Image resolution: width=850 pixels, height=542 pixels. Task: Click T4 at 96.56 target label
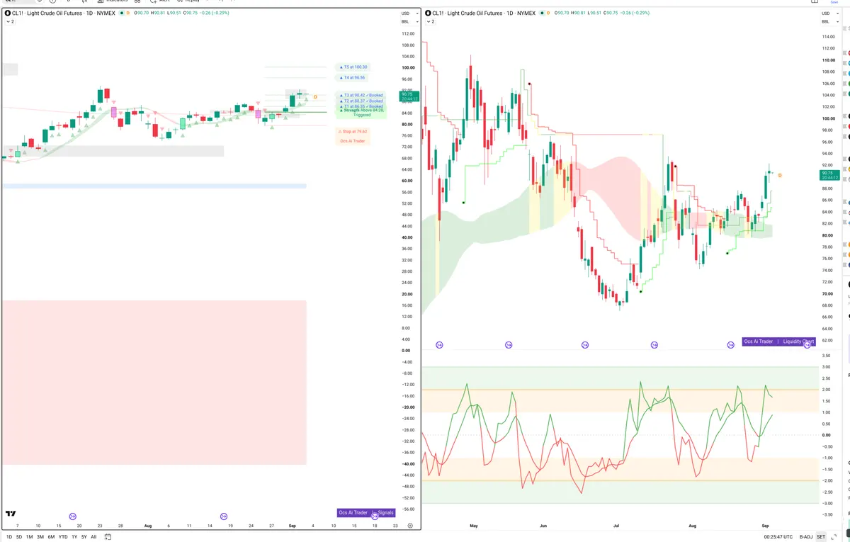(352, 77)
